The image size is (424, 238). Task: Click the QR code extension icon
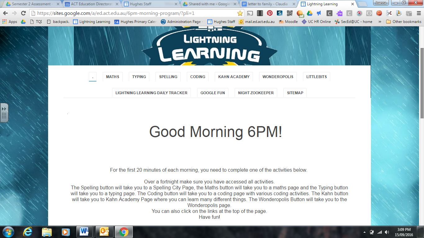coord(290,13)
